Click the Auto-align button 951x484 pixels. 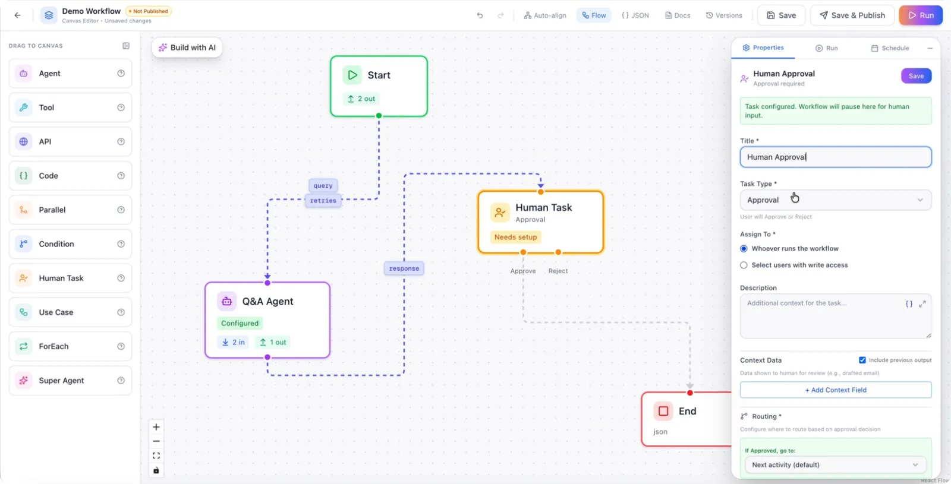pyautogui.click(x=545, y=15)
